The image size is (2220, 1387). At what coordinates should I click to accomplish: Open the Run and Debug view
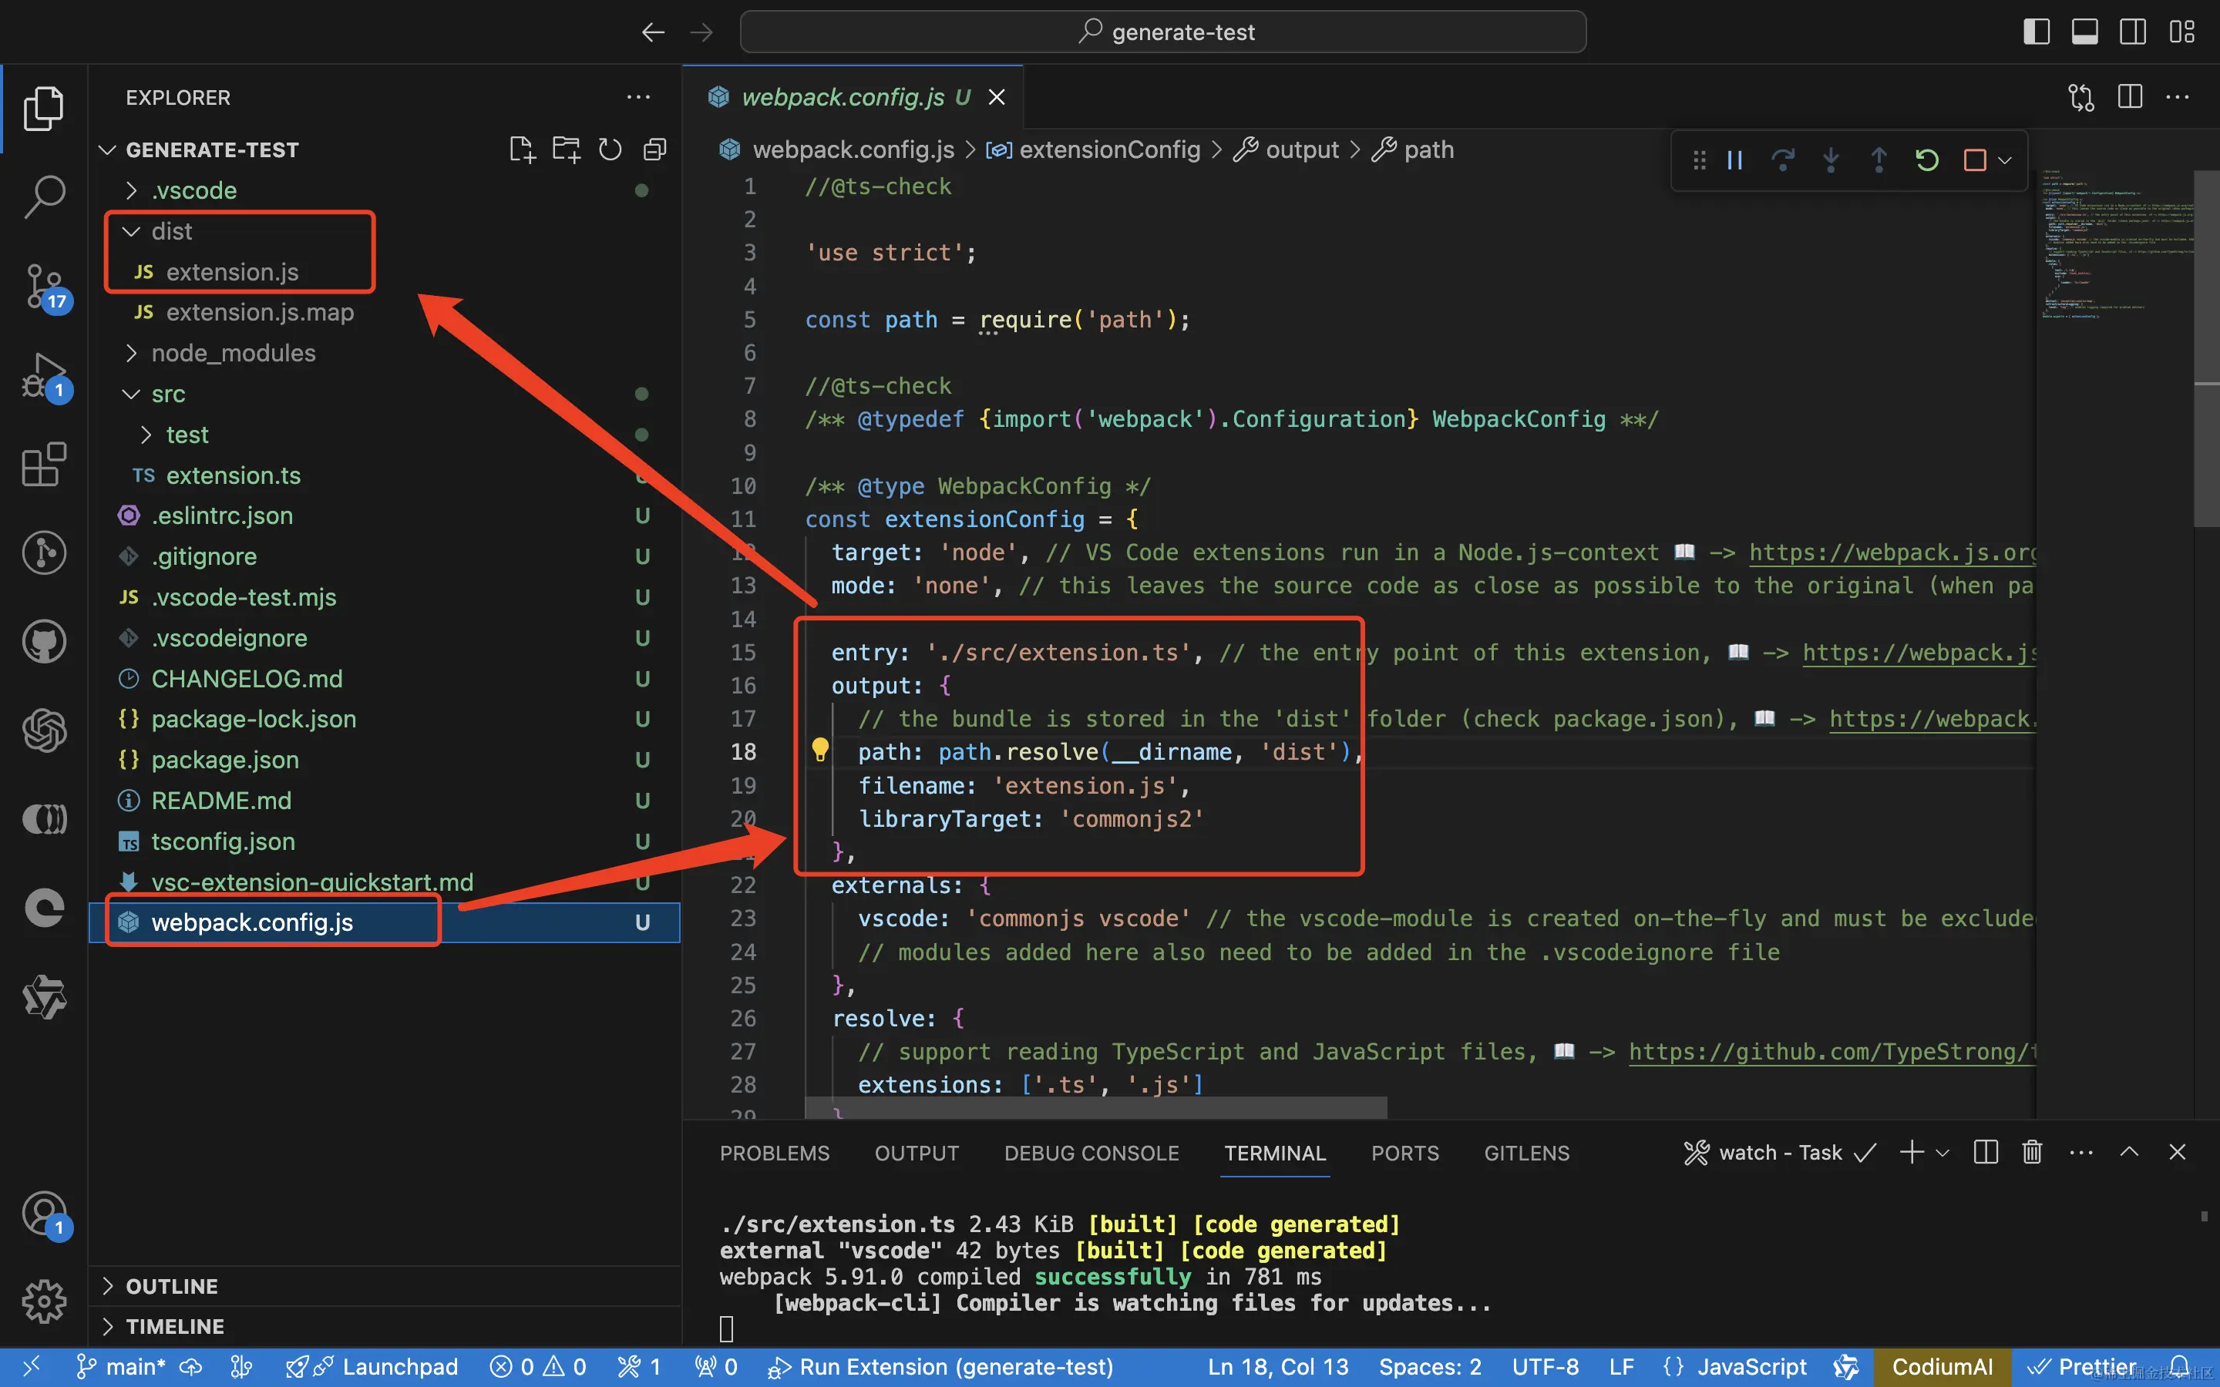pos(44,375)
